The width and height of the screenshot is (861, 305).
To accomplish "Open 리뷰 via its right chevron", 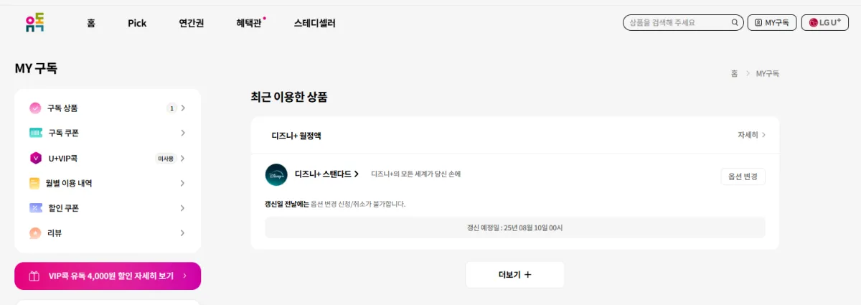I will click(183, 233).
